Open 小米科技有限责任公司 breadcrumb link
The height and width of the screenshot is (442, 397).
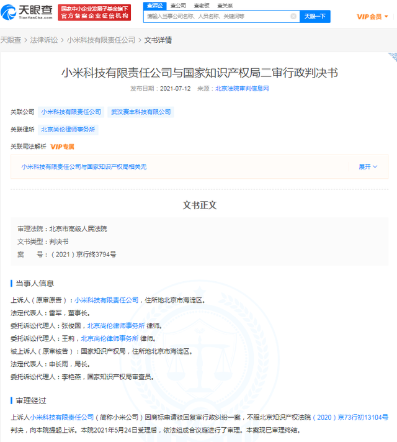[101, 40]
